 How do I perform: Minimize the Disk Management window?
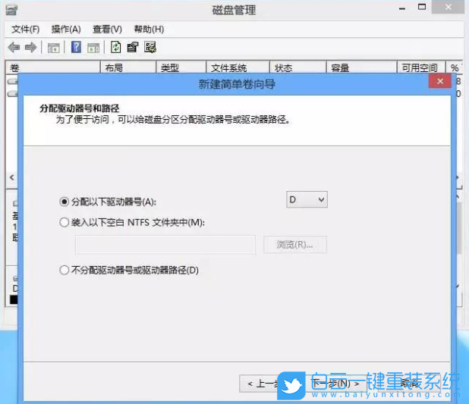[x=402, y=8]
